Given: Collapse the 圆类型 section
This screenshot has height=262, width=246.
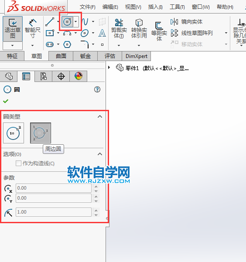Looking at the screenshot, I should pyautogui.click(x=100, y=116).
